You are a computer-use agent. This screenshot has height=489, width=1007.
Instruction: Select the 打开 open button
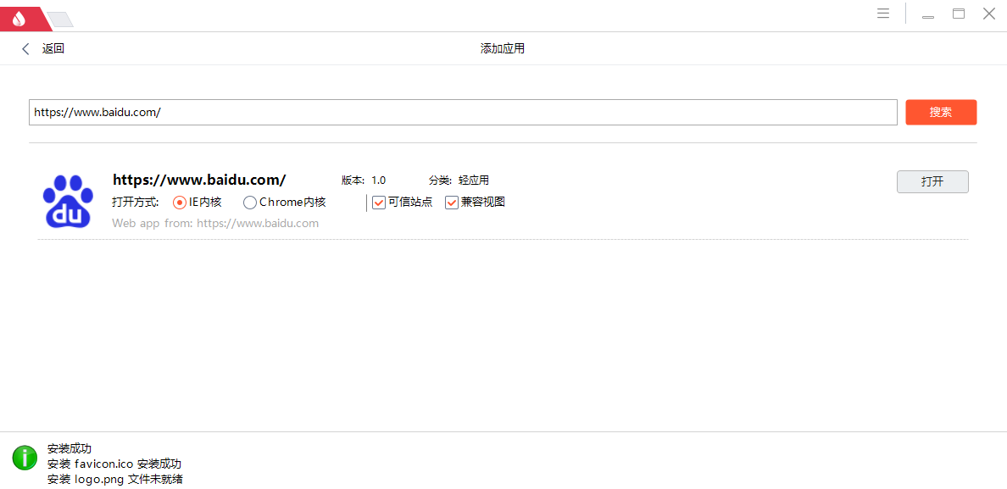[x=932, y=181]
